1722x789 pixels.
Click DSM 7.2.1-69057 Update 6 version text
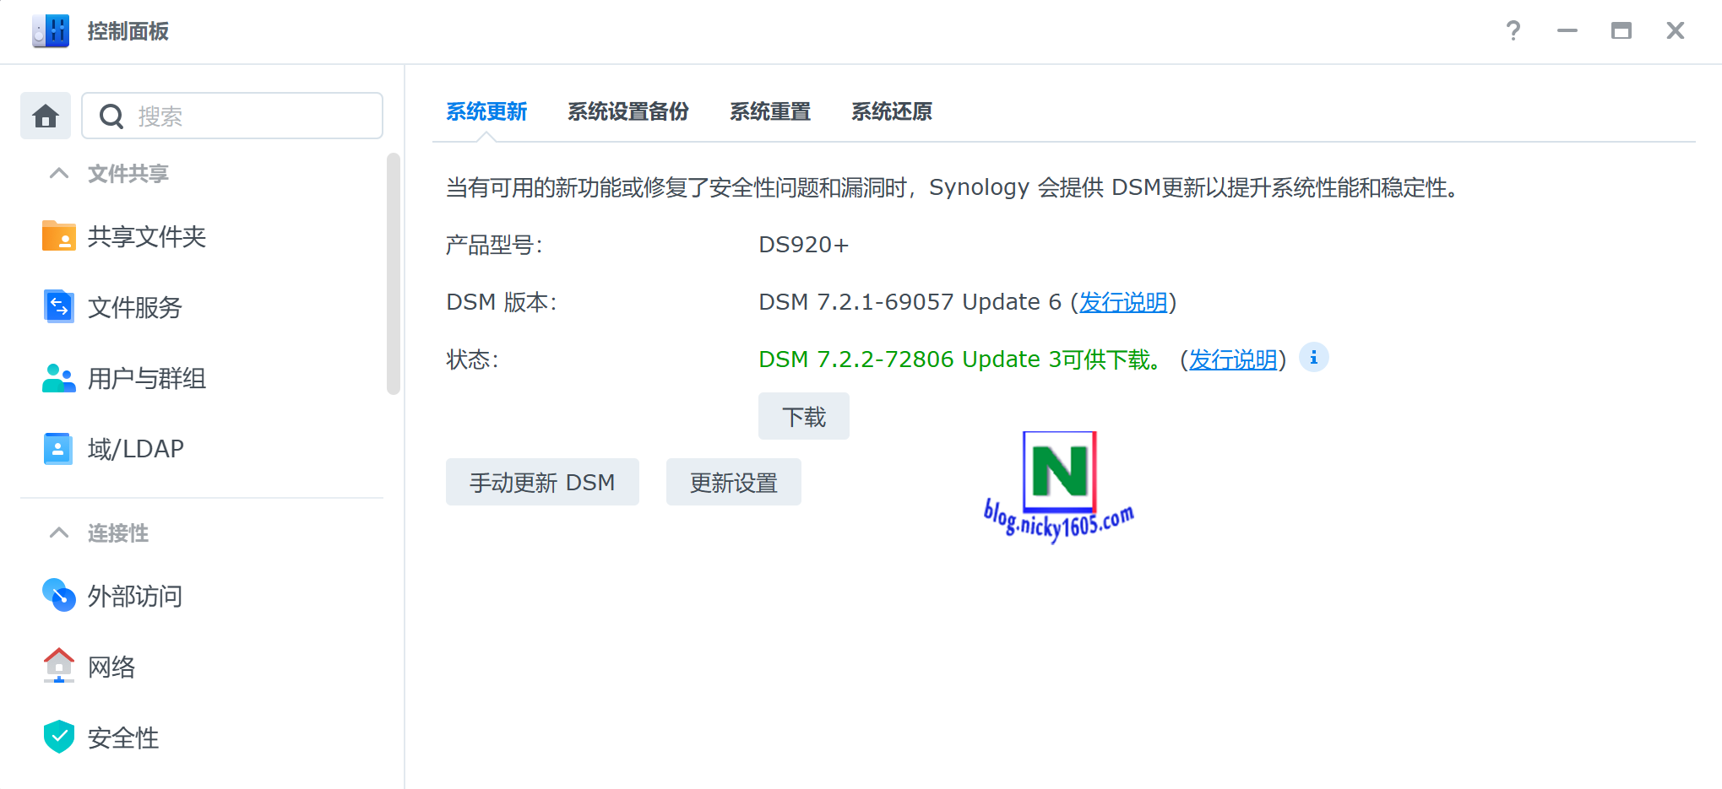(910, 302)
